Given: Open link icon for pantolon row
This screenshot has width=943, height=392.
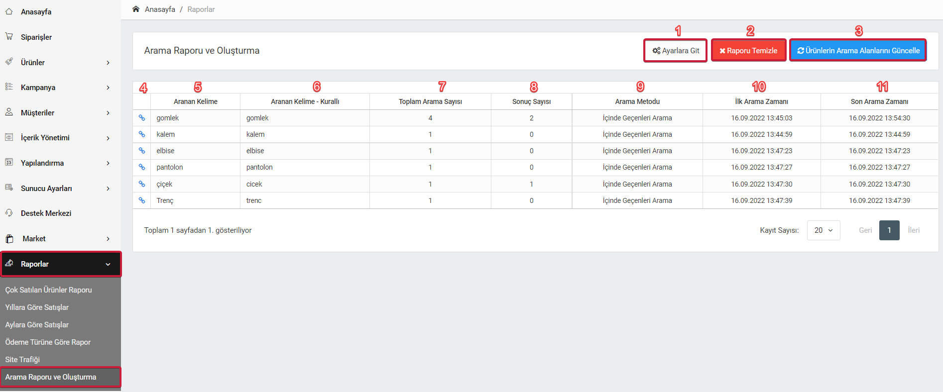Looking at the screenshot, I should coord(142,167).
